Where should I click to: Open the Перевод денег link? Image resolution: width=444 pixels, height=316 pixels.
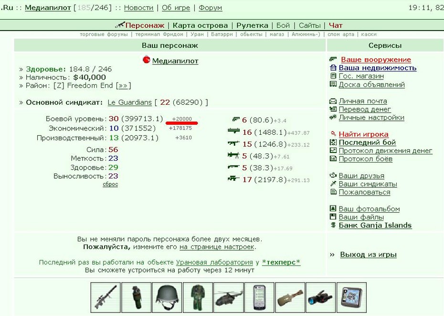pos(365,109)
